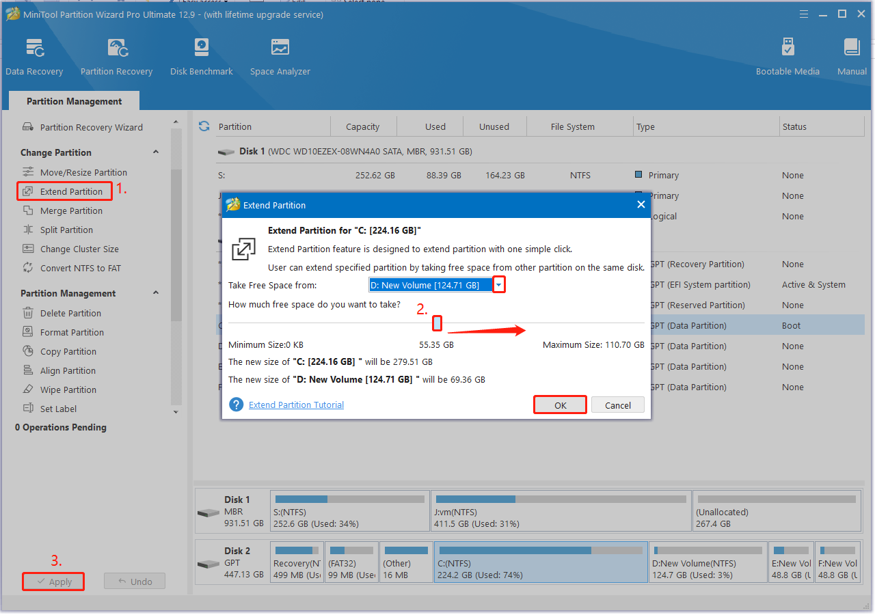The height and width of the screenshot is (615, 875).
Task: Click the free space slider handle
Action: tap(437, 323)
